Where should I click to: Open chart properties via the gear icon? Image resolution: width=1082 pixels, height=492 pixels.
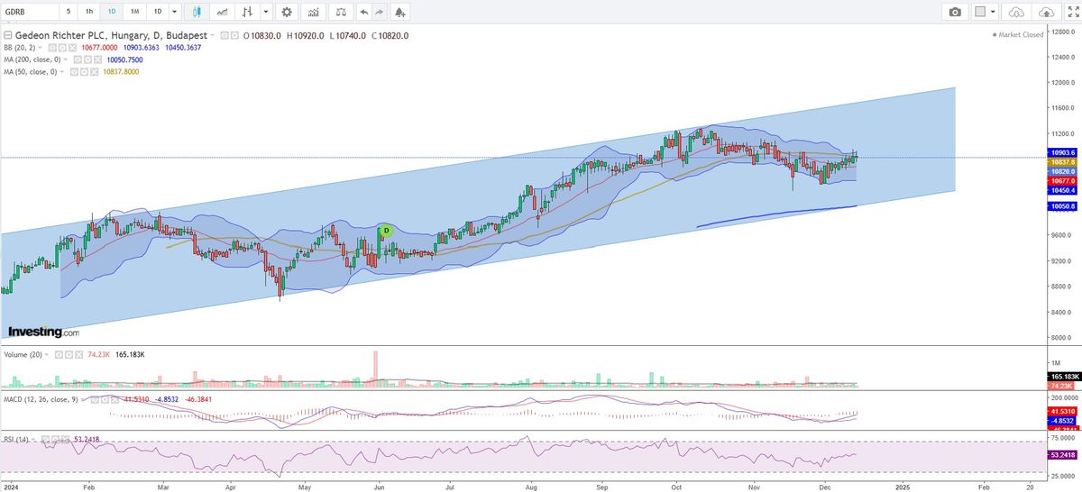pos(287,12)
